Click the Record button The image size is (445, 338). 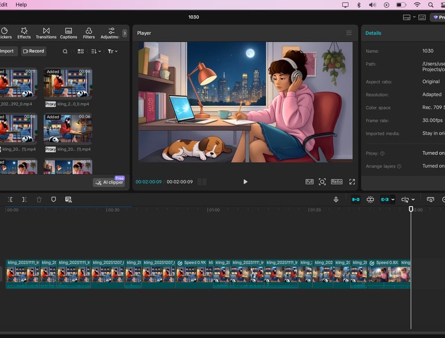point(34,51)
